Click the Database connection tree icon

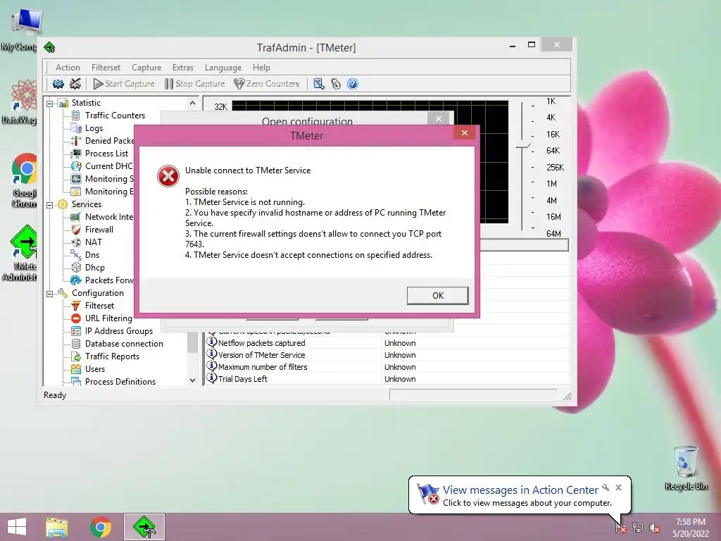pos(76,344)
